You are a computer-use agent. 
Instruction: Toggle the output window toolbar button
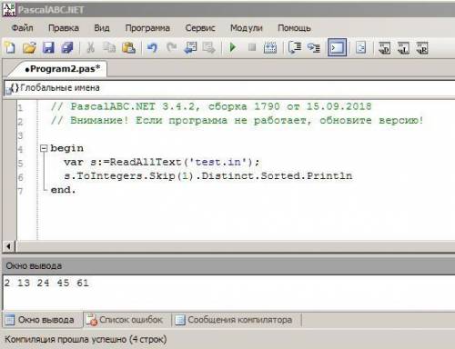[x=337, y=47]
